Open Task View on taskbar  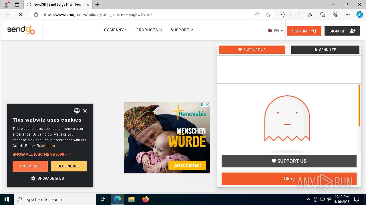coord(103,199)
